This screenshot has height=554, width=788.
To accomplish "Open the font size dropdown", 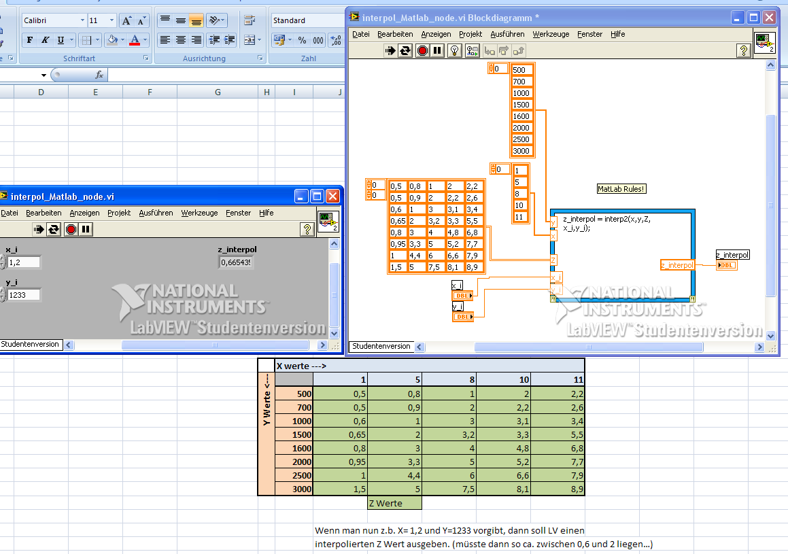I will pos(113,21).
